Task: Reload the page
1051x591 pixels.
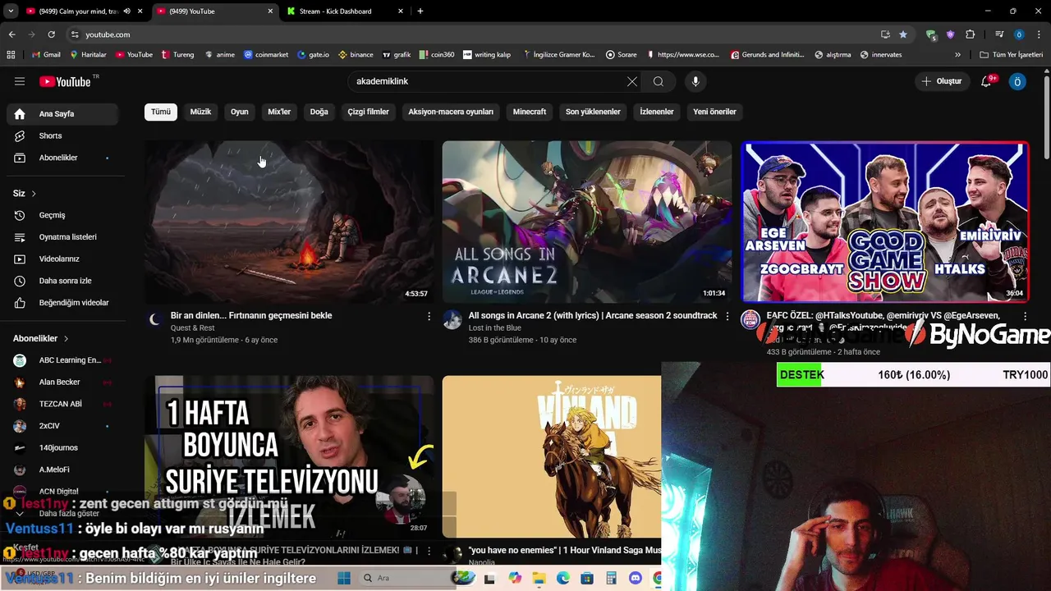Action: point(51,34)
